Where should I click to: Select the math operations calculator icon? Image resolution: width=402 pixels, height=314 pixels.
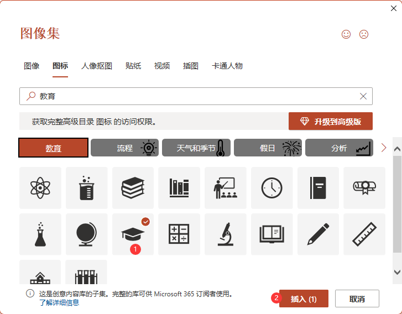click(x=179, y=234)
